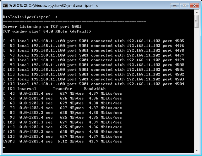Click connection line ending with port 4504

[x=93, y=84]
